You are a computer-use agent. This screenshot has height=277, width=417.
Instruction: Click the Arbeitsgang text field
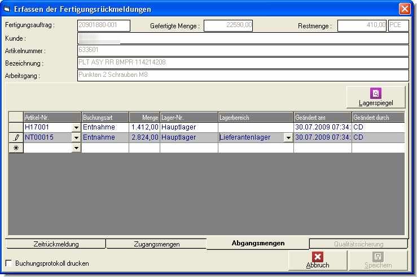[x=242, y=75]
